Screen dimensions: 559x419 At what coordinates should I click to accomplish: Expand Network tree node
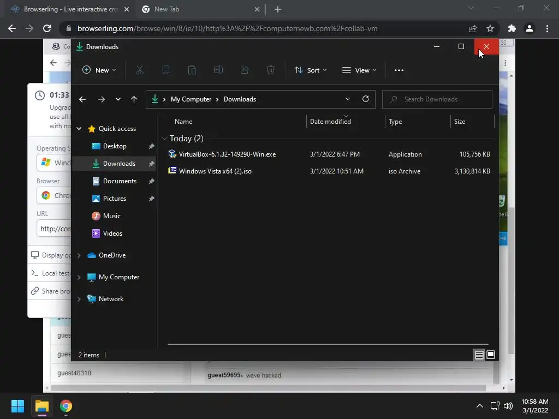[79, 299]
